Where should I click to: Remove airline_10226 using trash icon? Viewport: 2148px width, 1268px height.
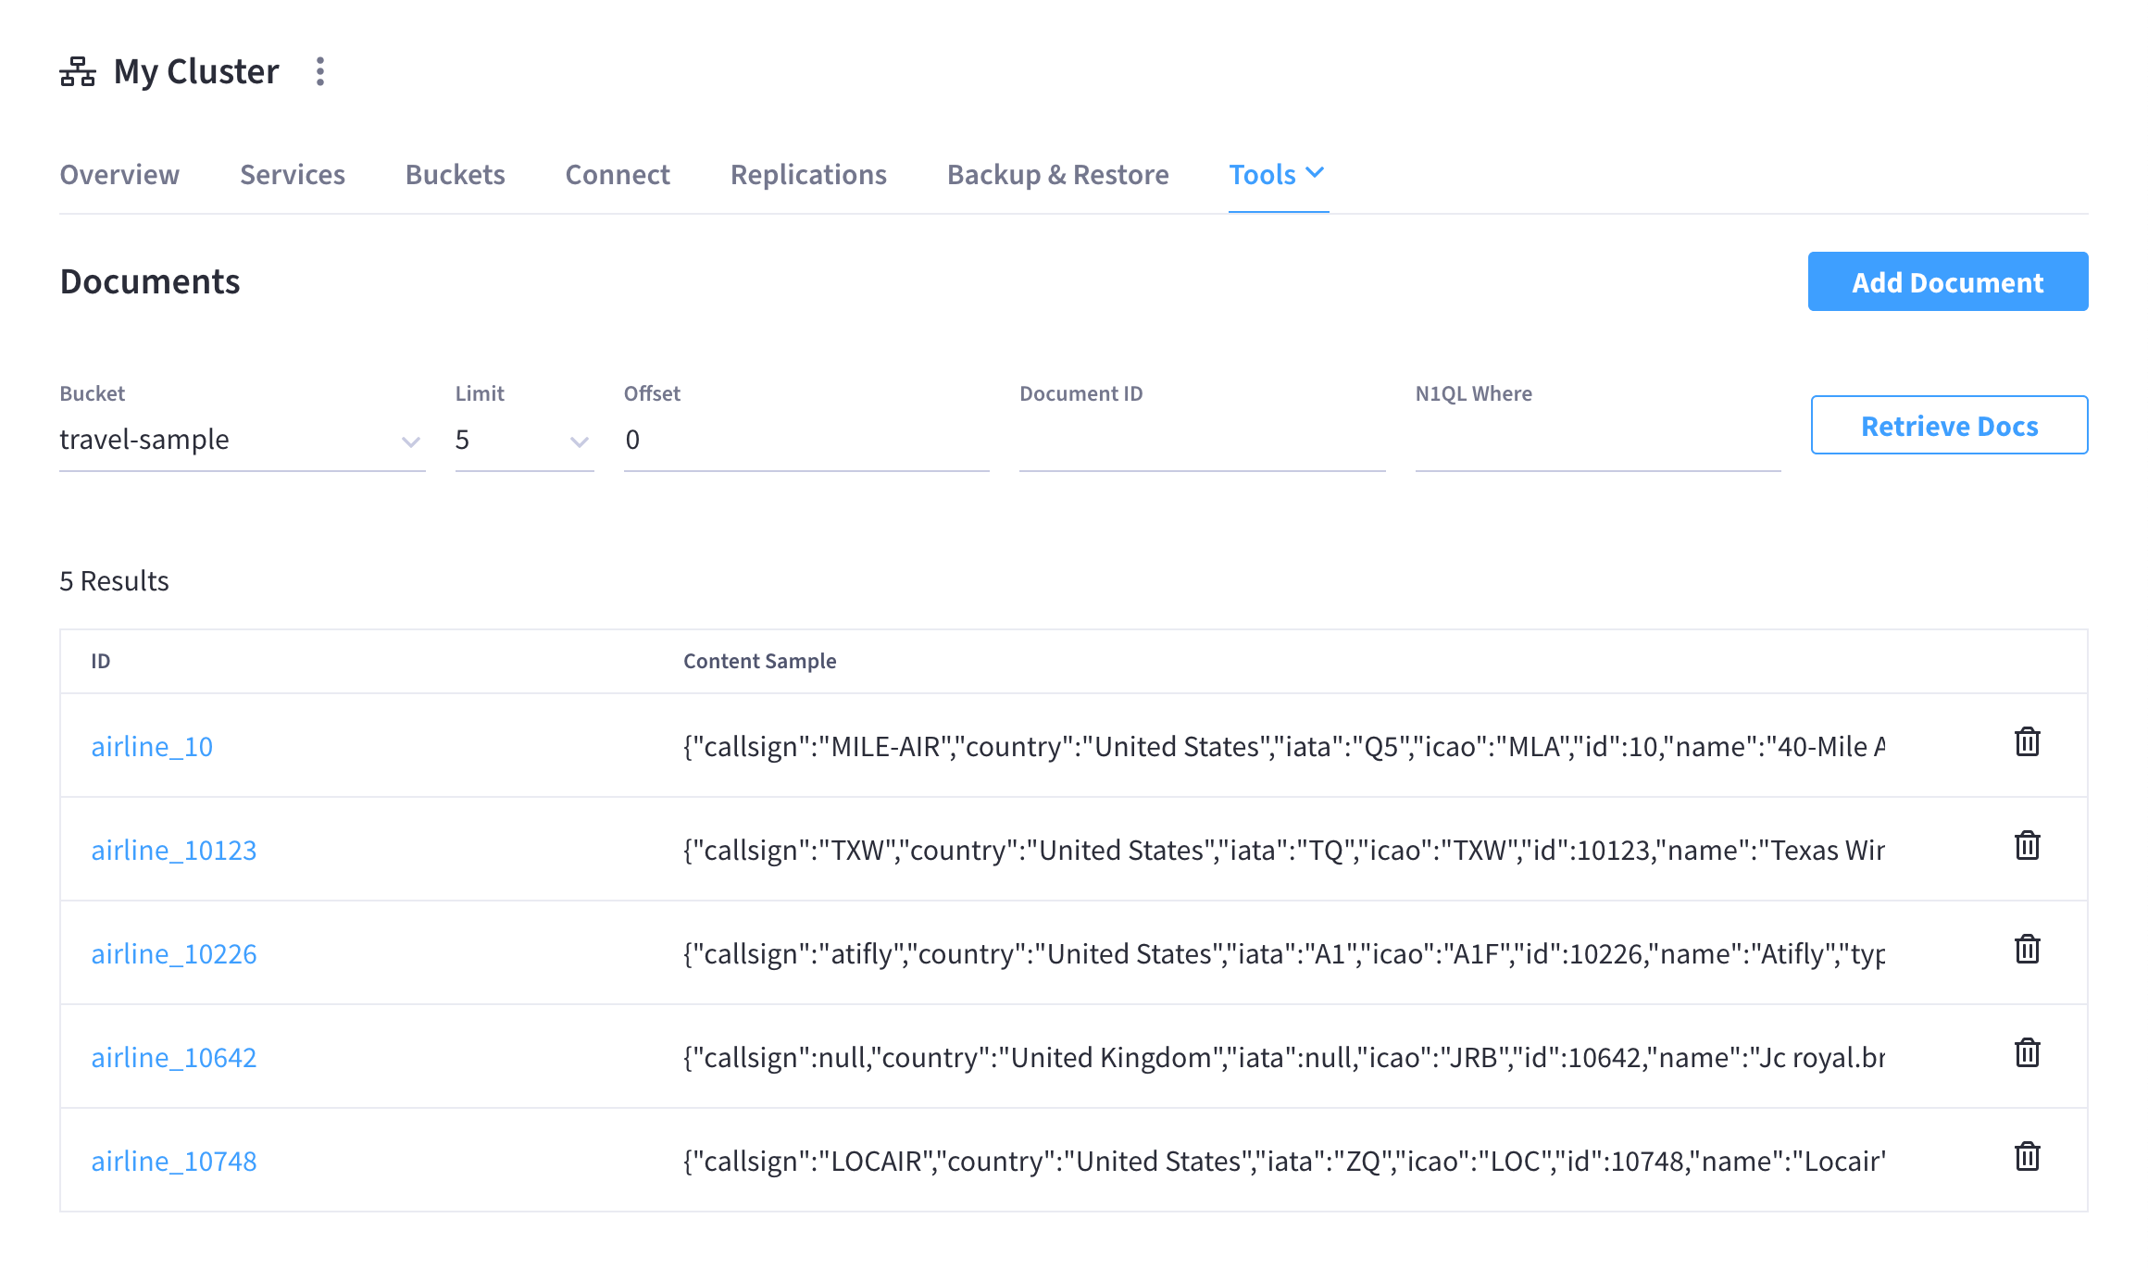pos(2027,950)
